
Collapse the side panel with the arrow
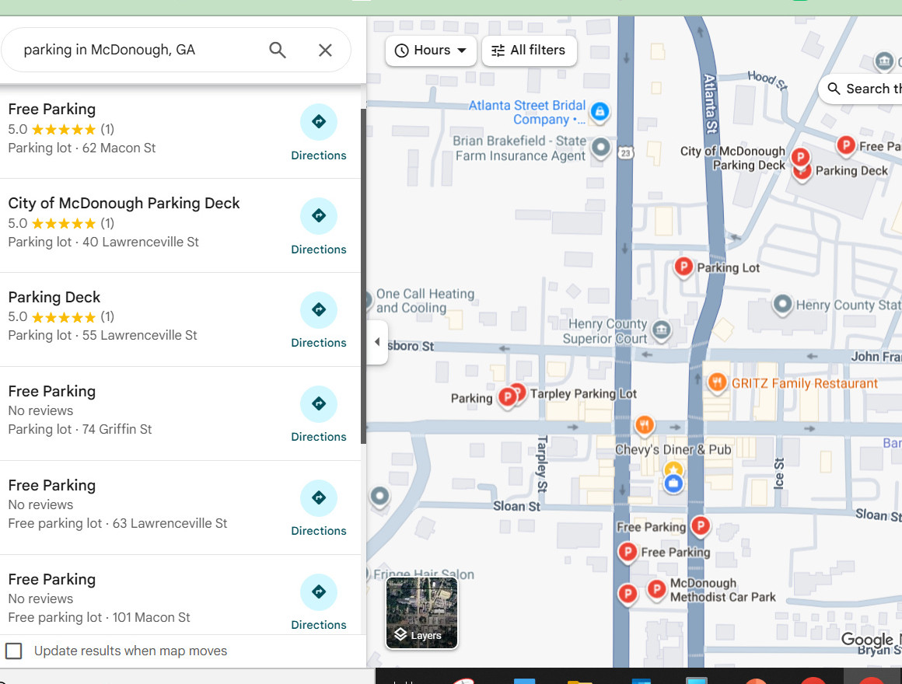pos(377,342)
